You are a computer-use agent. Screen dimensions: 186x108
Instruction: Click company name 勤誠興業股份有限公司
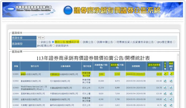coord(31,81)
